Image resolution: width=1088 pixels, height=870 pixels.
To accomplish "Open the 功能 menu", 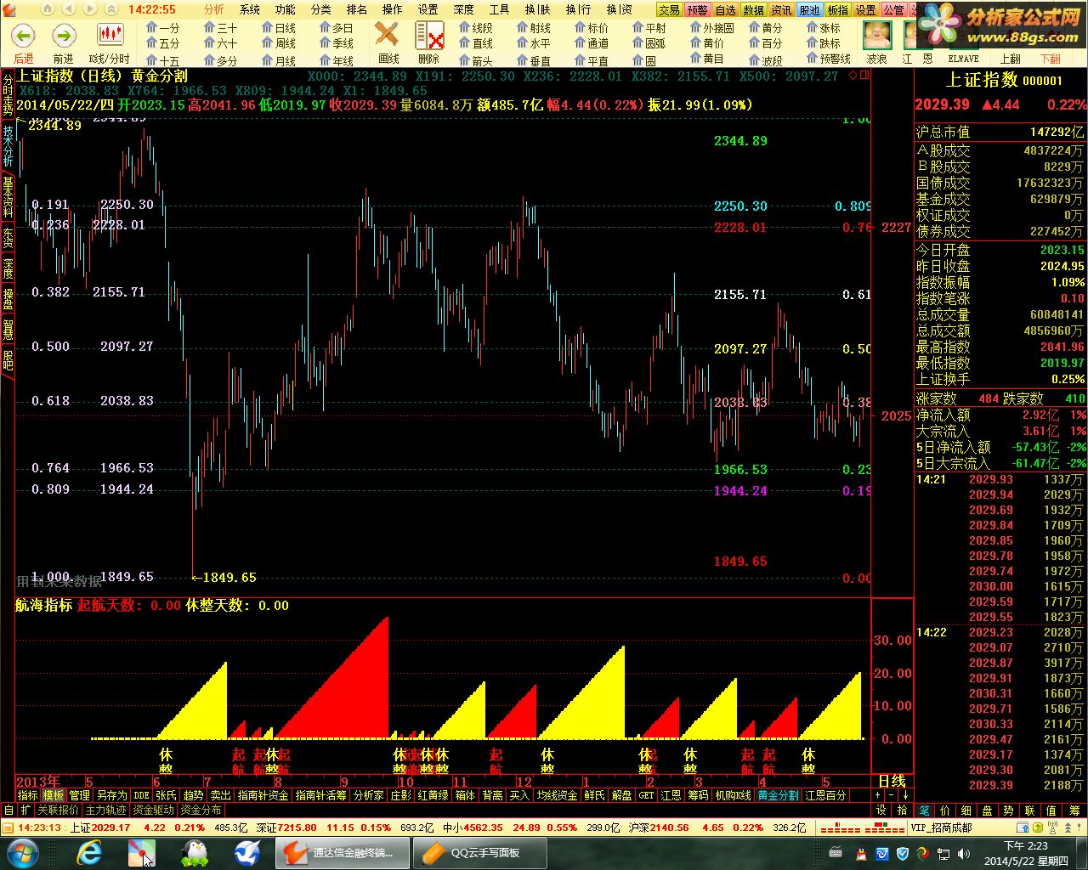I will [286, 9].
